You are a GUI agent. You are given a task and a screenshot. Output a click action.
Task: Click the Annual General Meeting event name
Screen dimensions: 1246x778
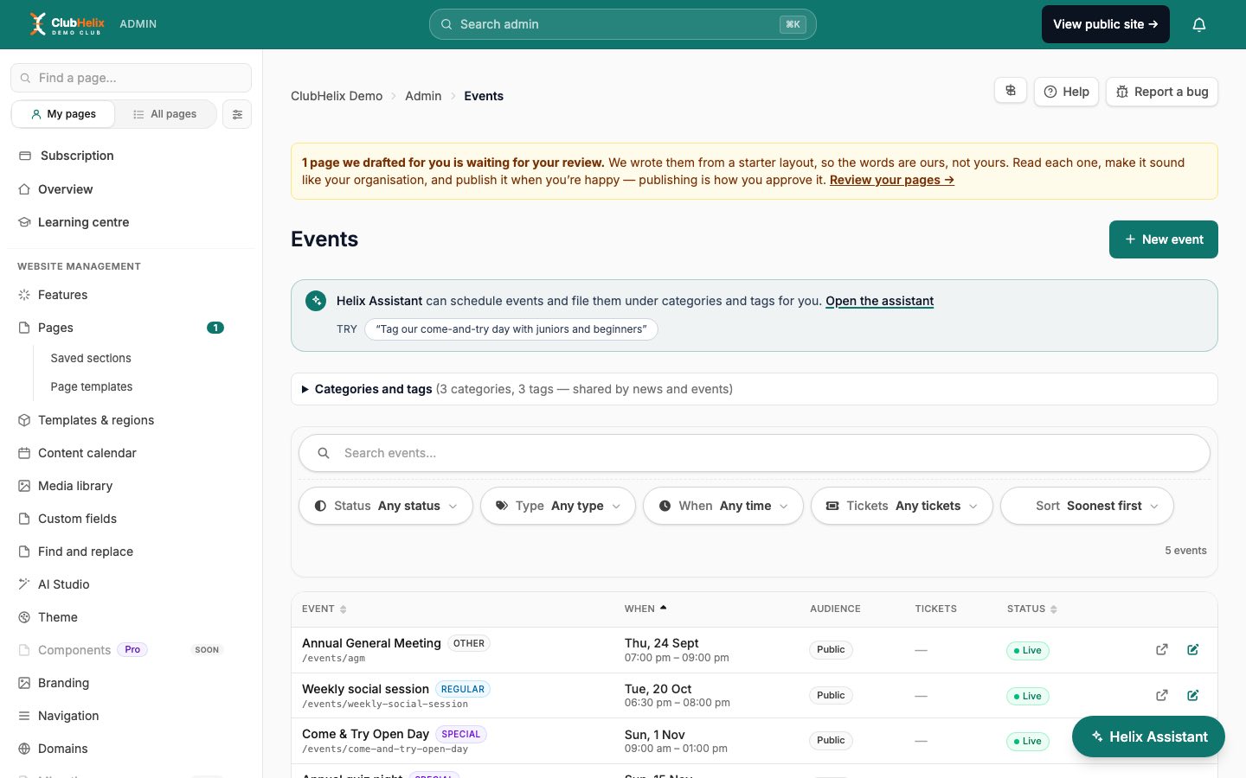[371, 643]
